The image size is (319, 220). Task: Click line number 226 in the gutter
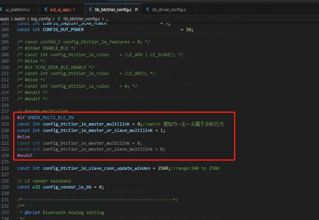coord(5,168)
